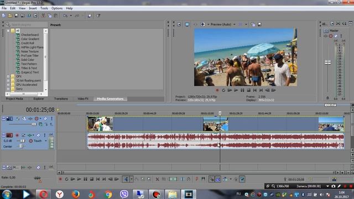Click the Master volume fader
Screen dimensions: 354x199
coord(328,62)
